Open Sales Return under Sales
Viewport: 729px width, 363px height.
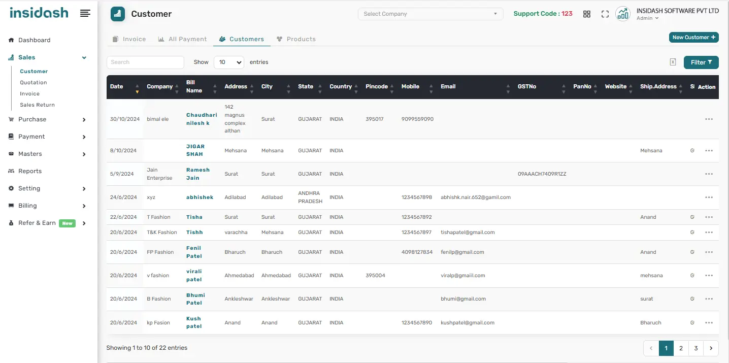coord(37,105)
